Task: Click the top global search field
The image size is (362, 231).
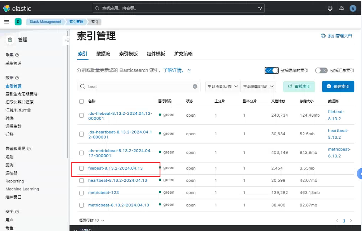Action: [179, 8]
